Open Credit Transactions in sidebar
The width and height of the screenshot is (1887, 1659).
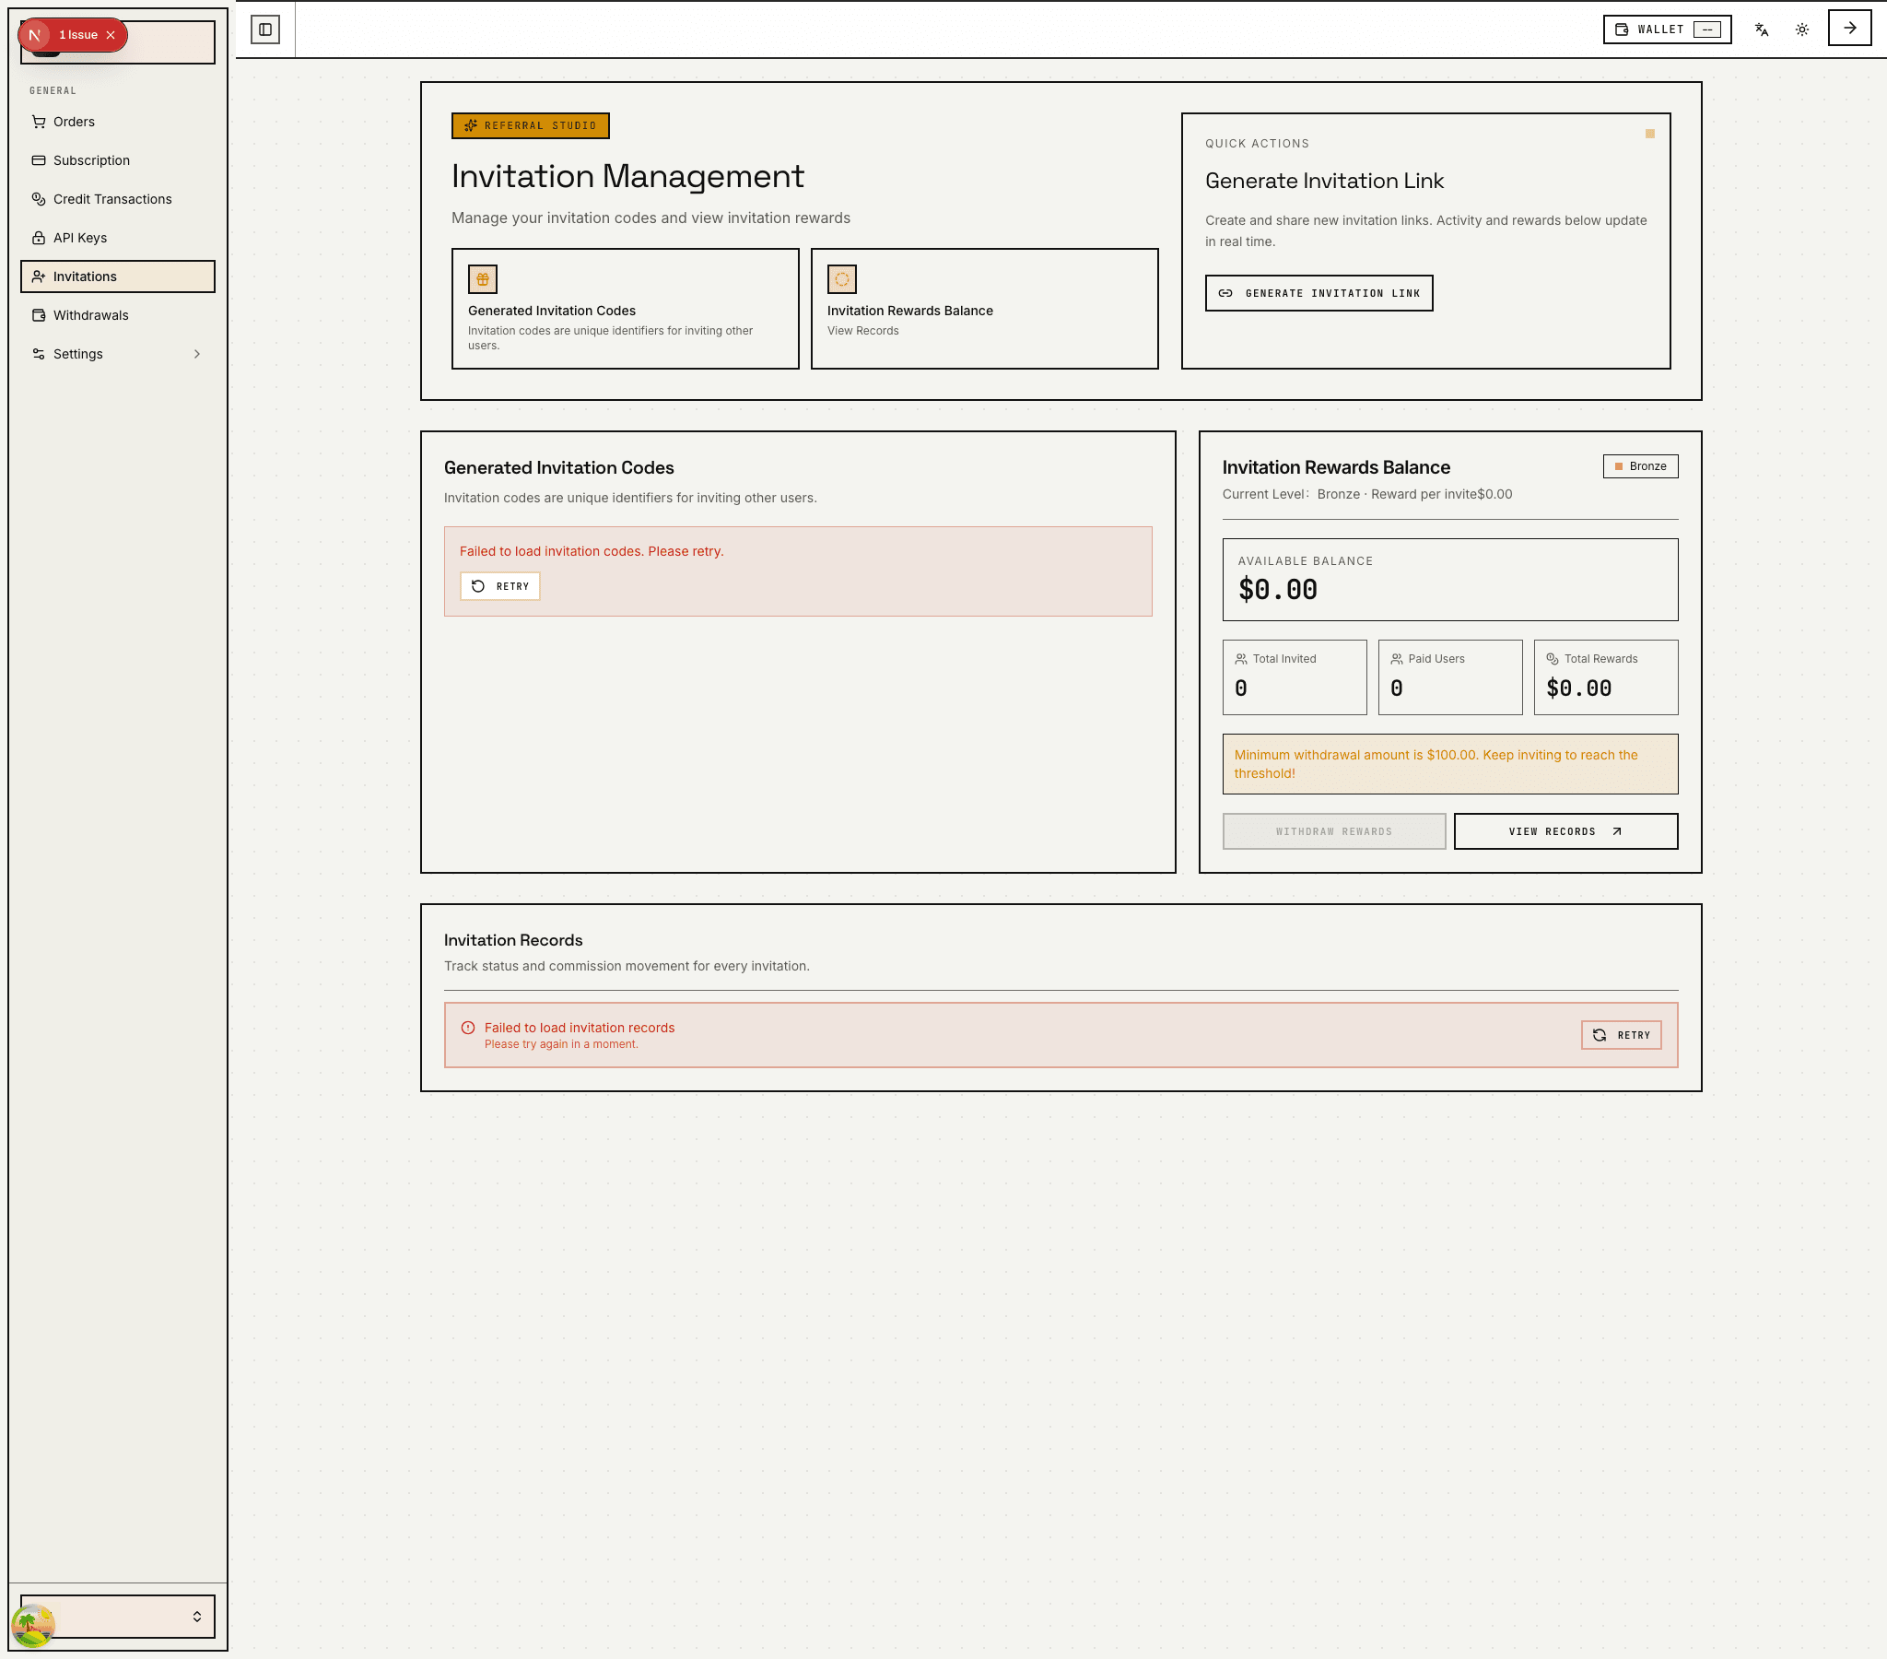[111, 199]
